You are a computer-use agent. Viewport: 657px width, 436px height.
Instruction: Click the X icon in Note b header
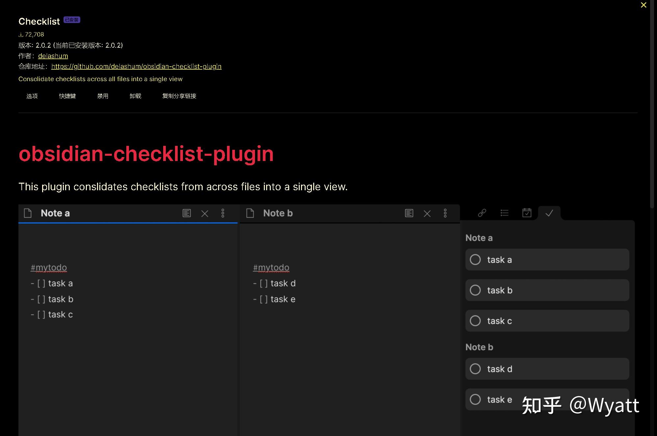427,214
